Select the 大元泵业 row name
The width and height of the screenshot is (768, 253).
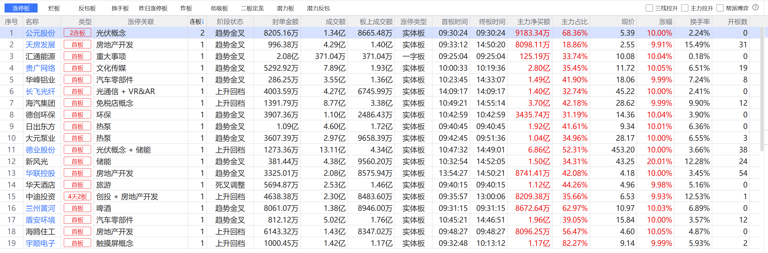tap(40, 138)
